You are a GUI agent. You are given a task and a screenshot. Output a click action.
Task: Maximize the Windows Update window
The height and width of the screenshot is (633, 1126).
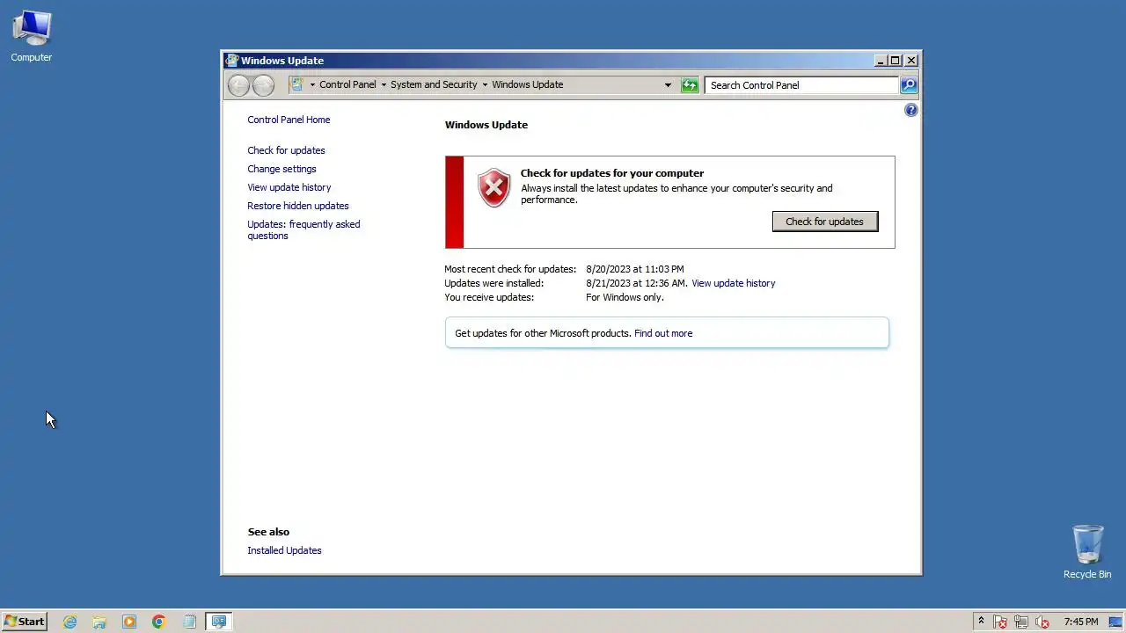(x=896, y=61)
